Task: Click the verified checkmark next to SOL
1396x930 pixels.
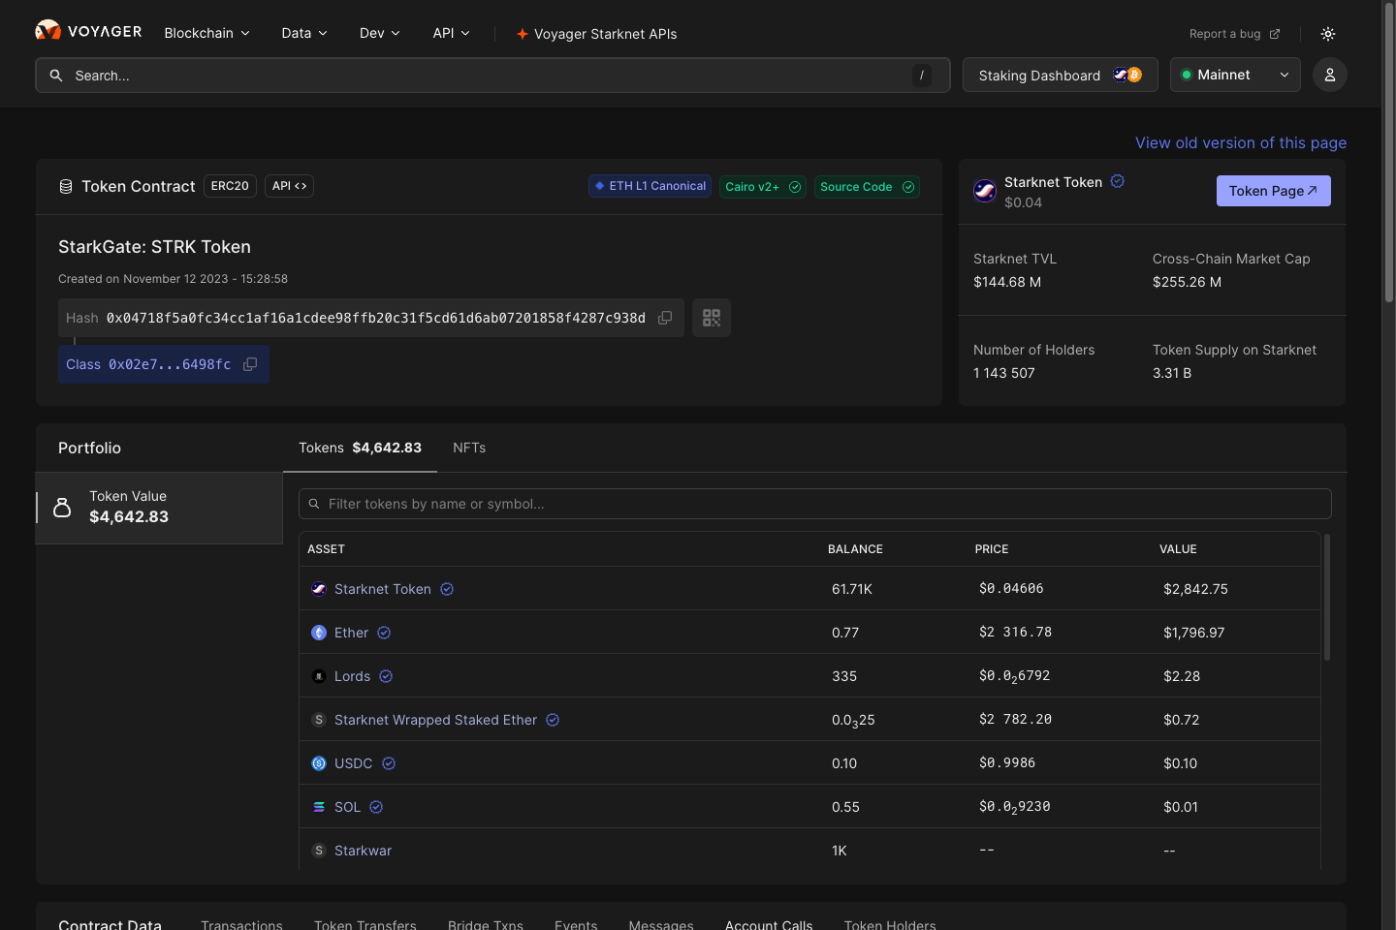Action: tap(376, 807)
